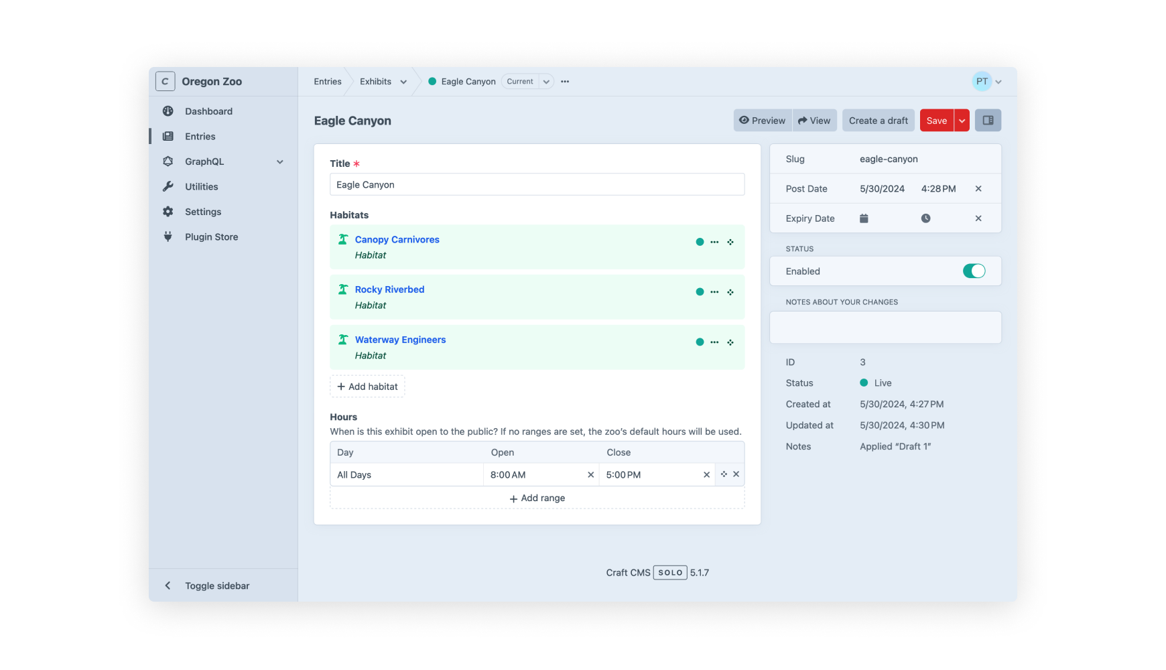The height and width of the screenshot is (670, 1166).
Task: Open the breadcrumb ellipsis menu
Action: click(564, 81)
